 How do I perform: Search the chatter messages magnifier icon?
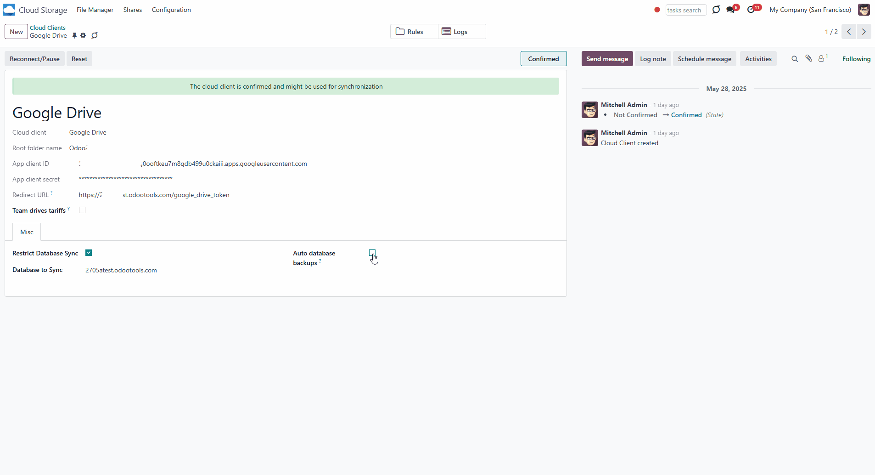coord(795,59)
